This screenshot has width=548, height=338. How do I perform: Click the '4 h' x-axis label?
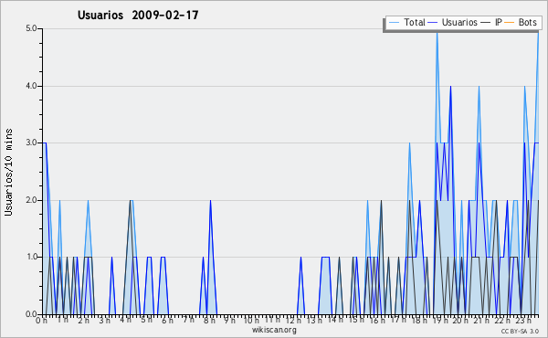(x=125, y=320)
